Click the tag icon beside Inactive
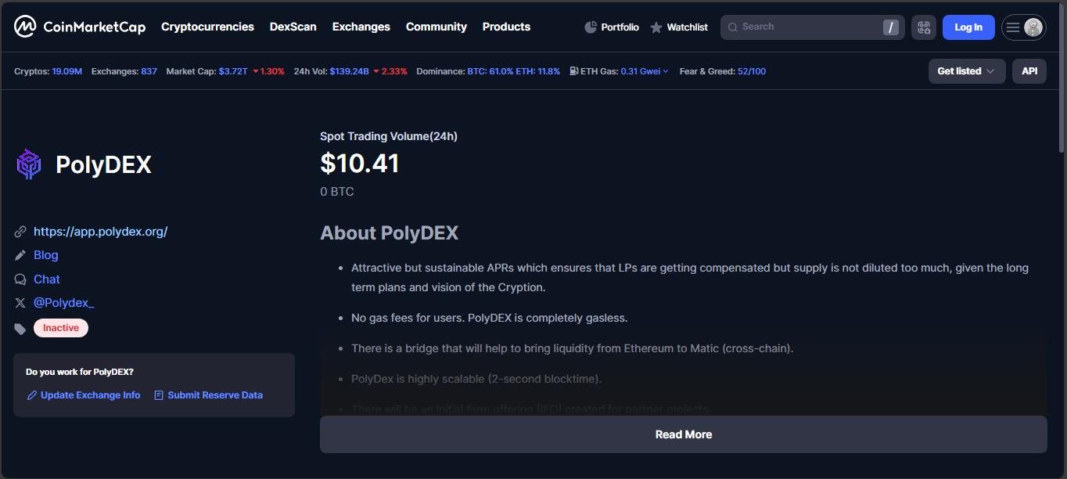The width and height of the screenshot is (1067, 479). (20, 329)
